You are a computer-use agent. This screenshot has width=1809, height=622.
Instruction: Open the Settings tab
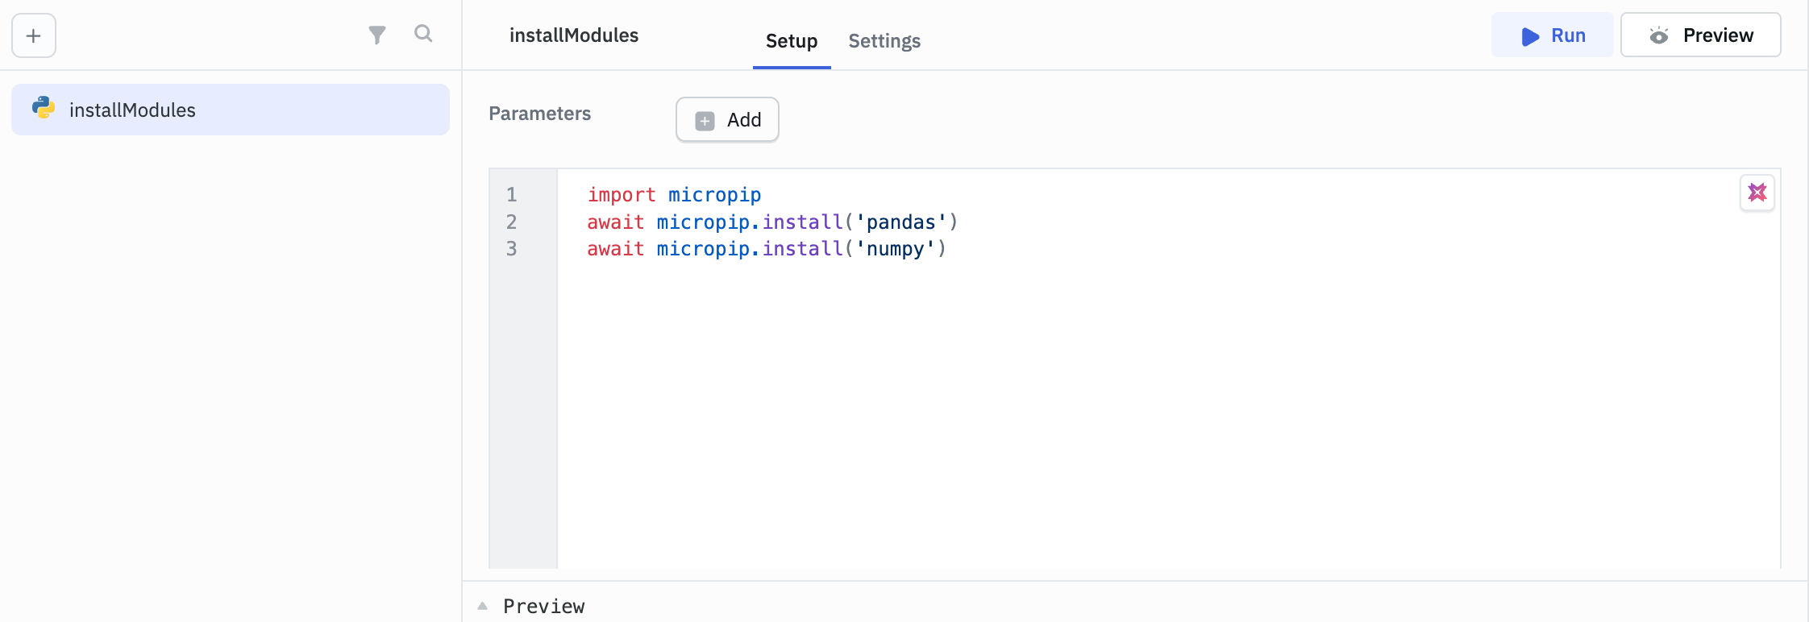884,41
